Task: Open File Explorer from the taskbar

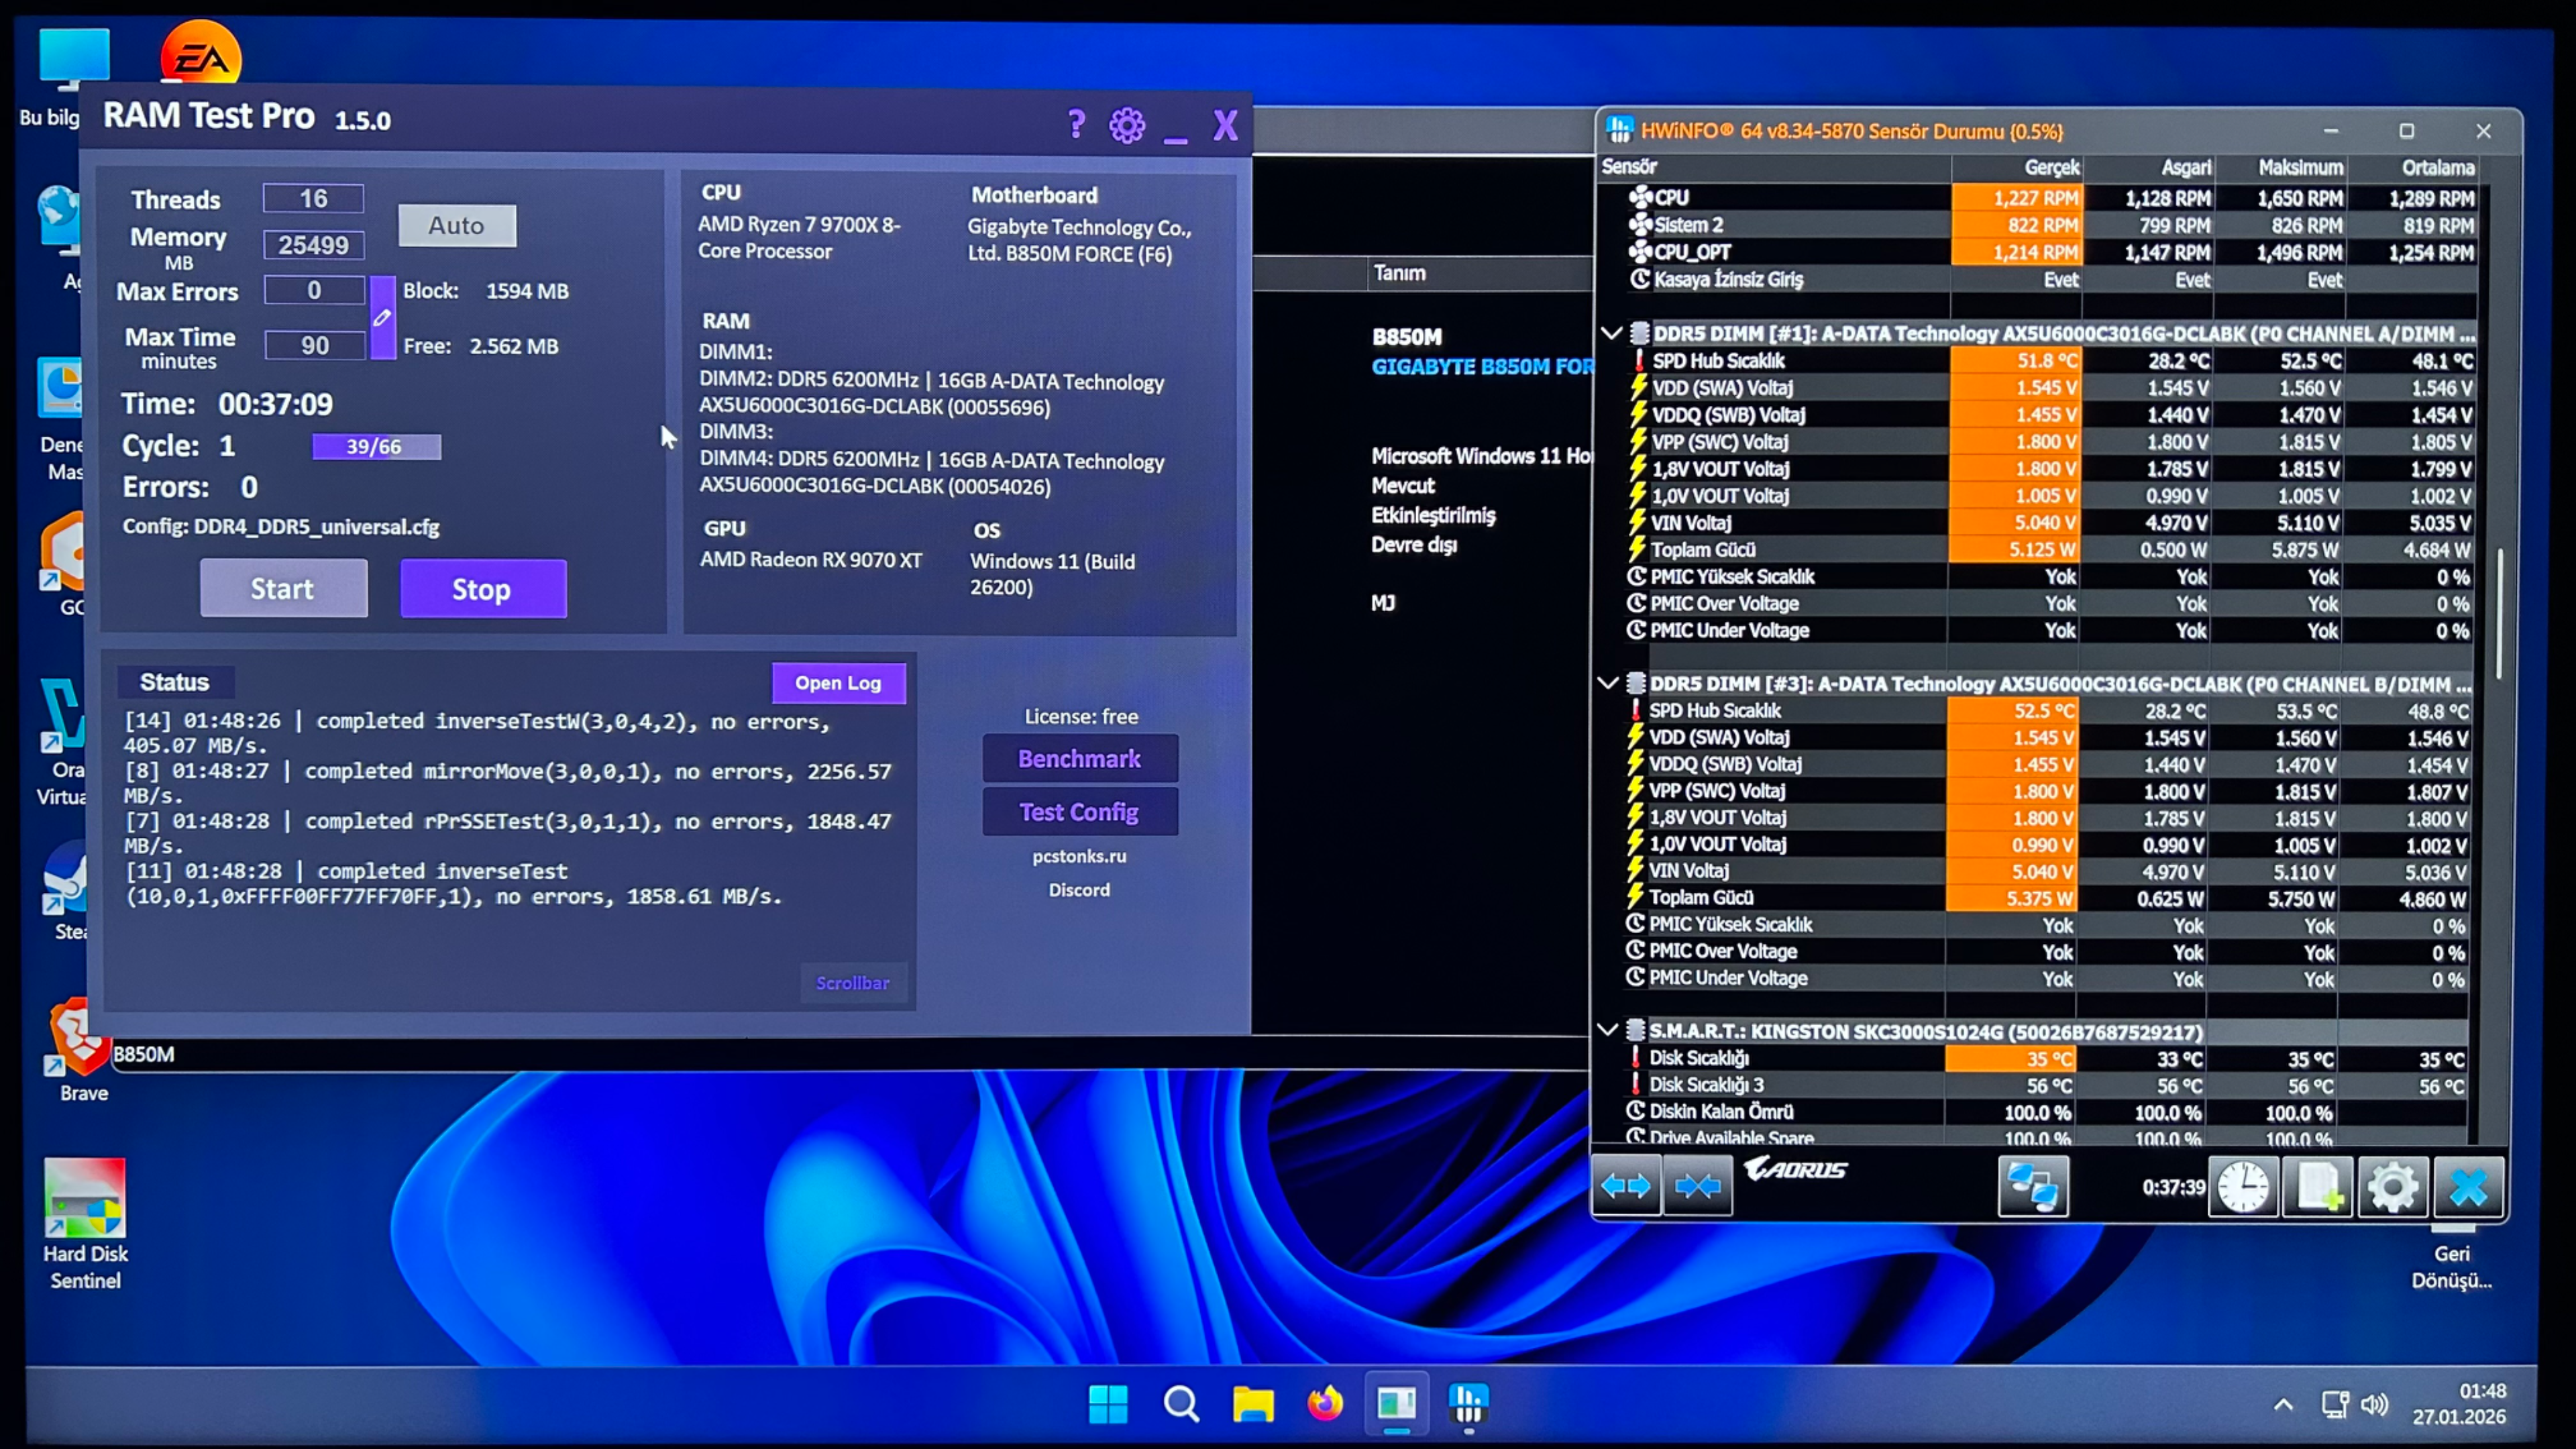Action: [x=1253, y=1404]
